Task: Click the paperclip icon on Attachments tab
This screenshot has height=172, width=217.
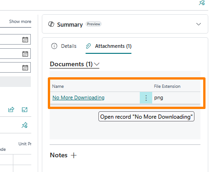Action: [x=88, y=46]
